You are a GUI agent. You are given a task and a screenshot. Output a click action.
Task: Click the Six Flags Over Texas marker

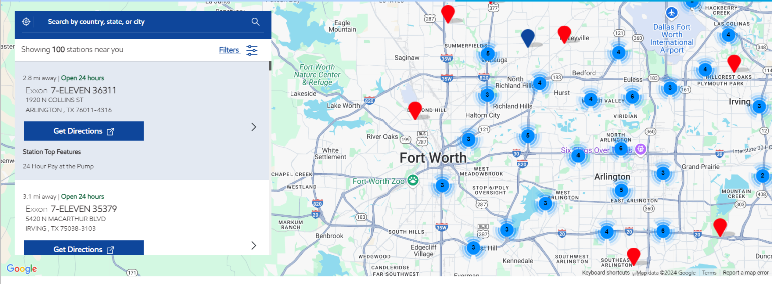point(640,149)
